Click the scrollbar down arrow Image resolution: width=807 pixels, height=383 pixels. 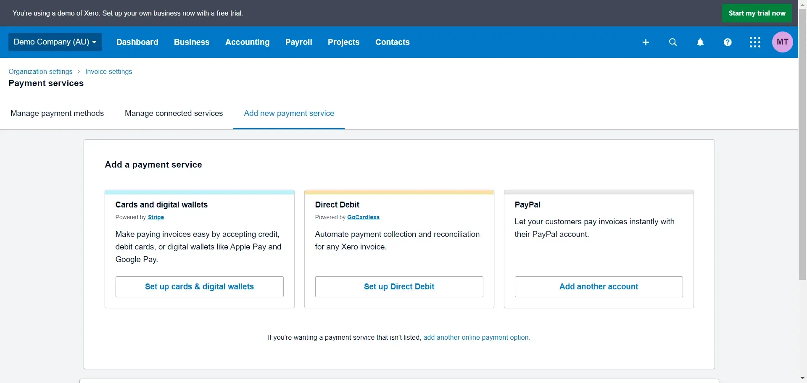point(802,379)
